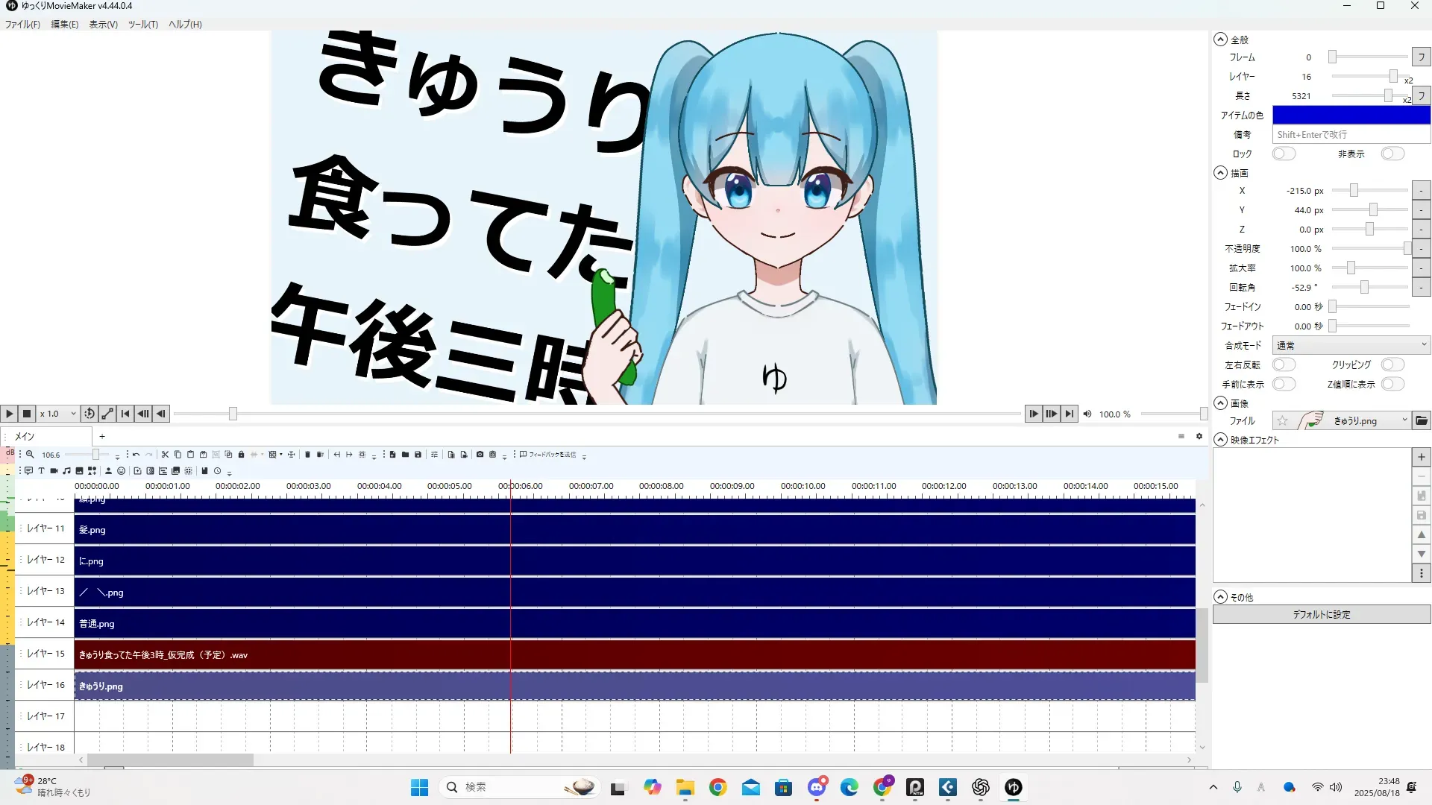Open the playback speed x1.0 dropdown
This screenshot has height=805, width=1432.
point(58,414)
